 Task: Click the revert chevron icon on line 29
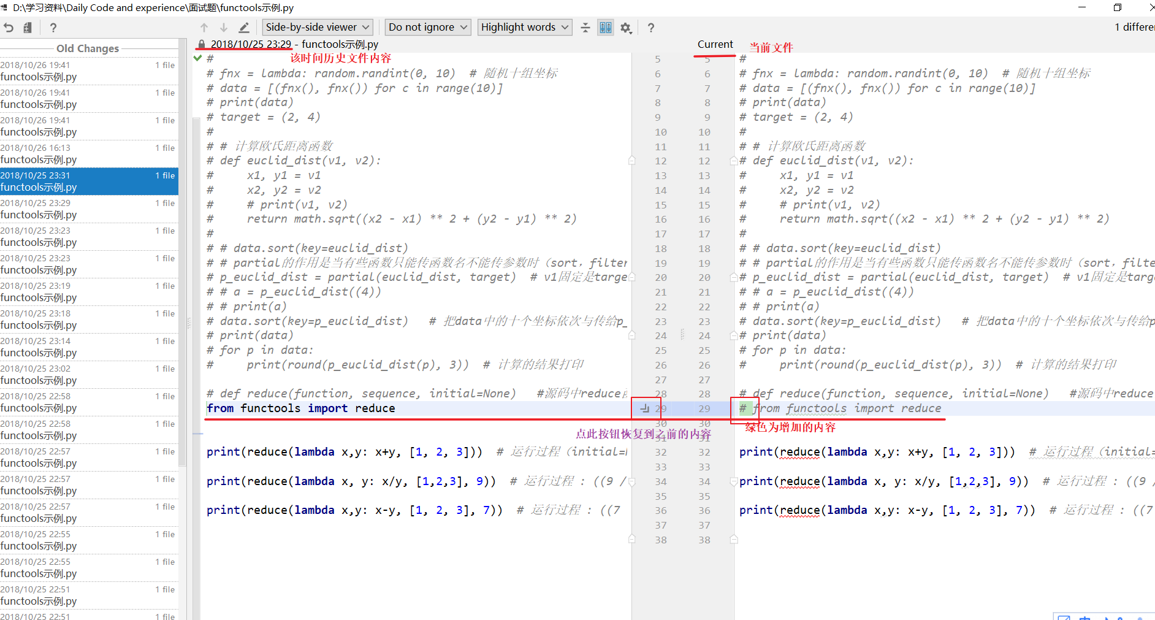tap(646, 408)
